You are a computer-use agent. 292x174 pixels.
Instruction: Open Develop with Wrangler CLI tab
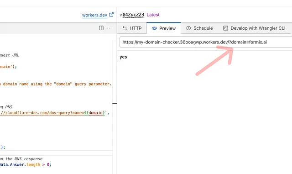(x=254, y=28)
